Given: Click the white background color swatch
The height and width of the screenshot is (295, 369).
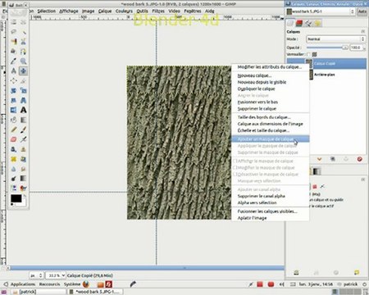Looking at the screenshot, I should (x=24, y=202).
